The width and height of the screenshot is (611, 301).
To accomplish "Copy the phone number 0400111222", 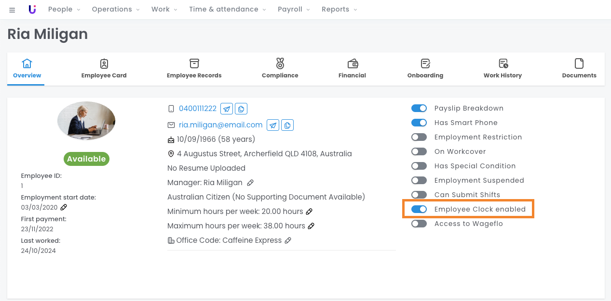I will [241, 109].
